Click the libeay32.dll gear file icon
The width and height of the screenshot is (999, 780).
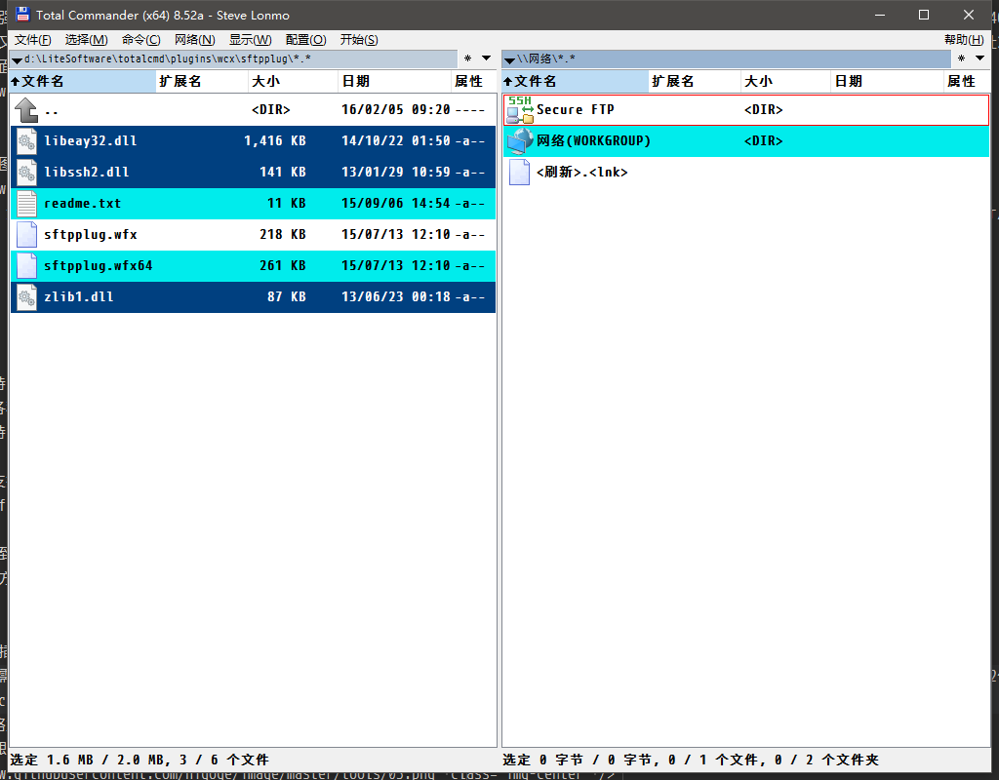tap(26, 140)
